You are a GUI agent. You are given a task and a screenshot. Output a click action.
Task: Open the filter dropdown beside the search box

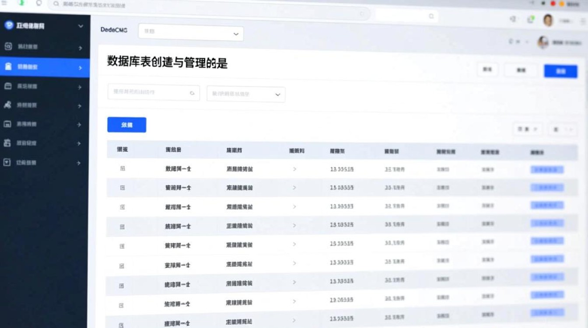click(x=245, y=94)
